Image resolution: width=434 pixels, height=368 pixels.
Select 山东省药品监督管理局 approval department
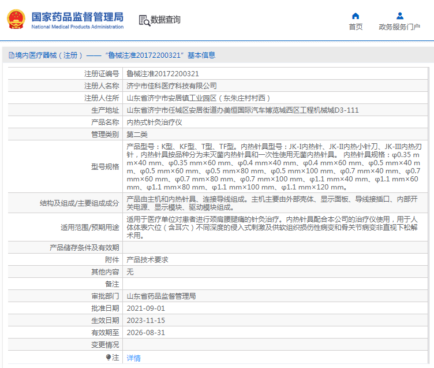click(161, 296)
